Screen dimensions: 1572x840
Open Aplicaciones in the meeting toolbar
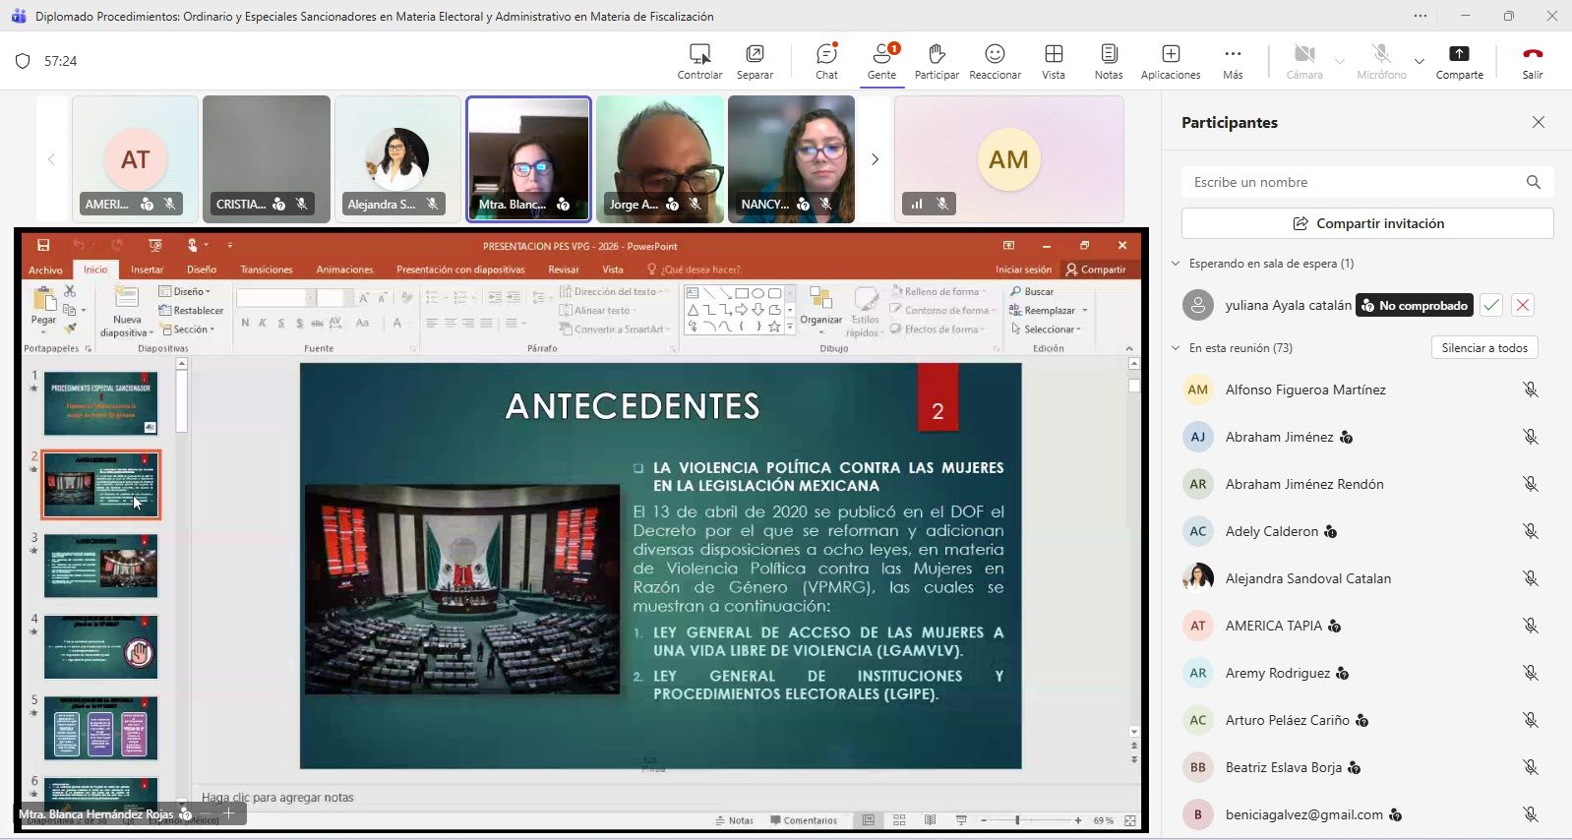1170,61
